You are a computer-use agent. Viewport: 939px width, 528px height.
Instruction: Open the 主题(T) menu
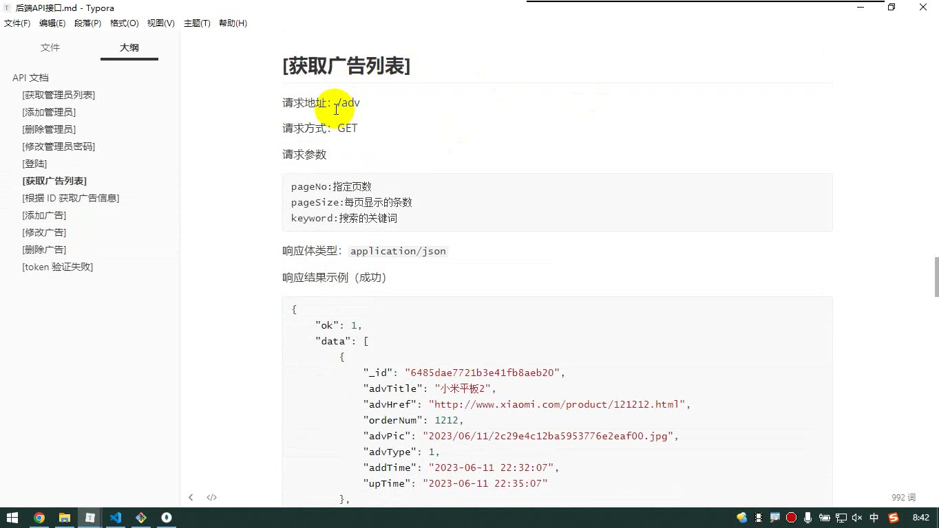click(x=196, y=23)
